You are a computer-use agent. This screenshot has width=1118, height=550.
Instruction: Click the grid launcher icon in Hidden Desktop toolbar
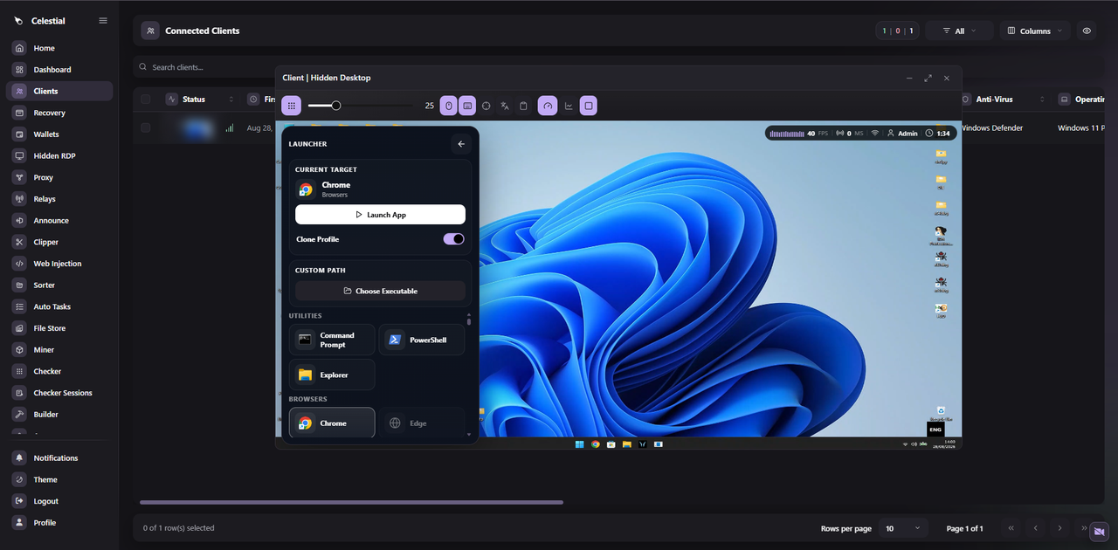pyautogui.click(x=292, y=106)
